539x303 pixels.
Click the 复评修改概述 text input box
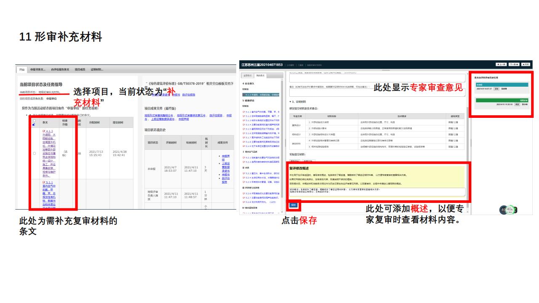click(377, 192)
